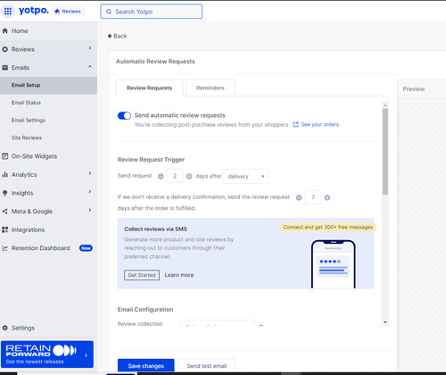Expand the Analytics chevron

(90, 173)
